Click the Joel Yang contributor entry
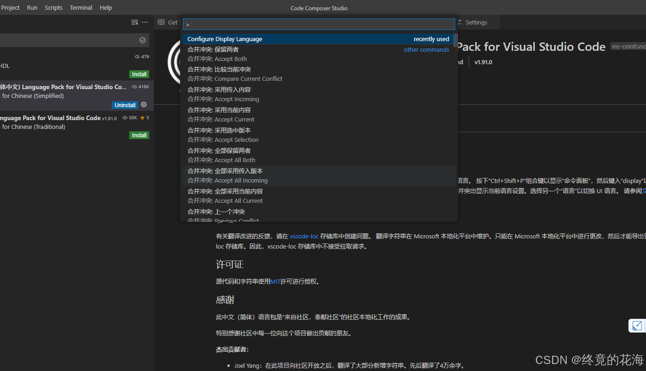The image size is (646, 371). coord(349,365)
